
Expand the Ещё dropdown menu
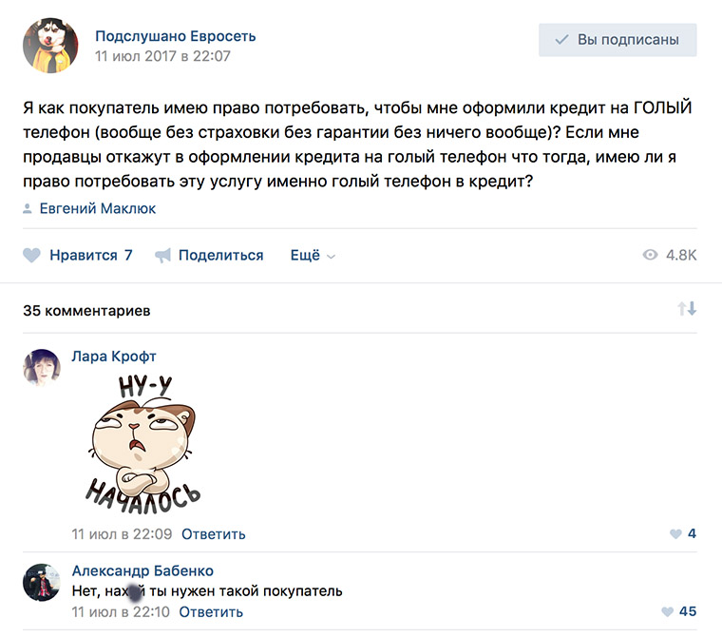[x=313, y=255]
